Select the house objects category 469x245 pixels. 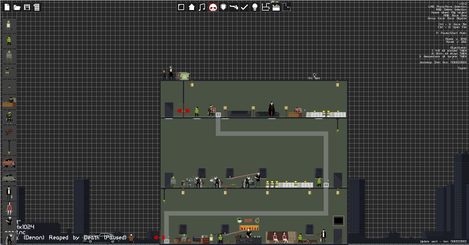pyautogui.click(x=192, y=7)
